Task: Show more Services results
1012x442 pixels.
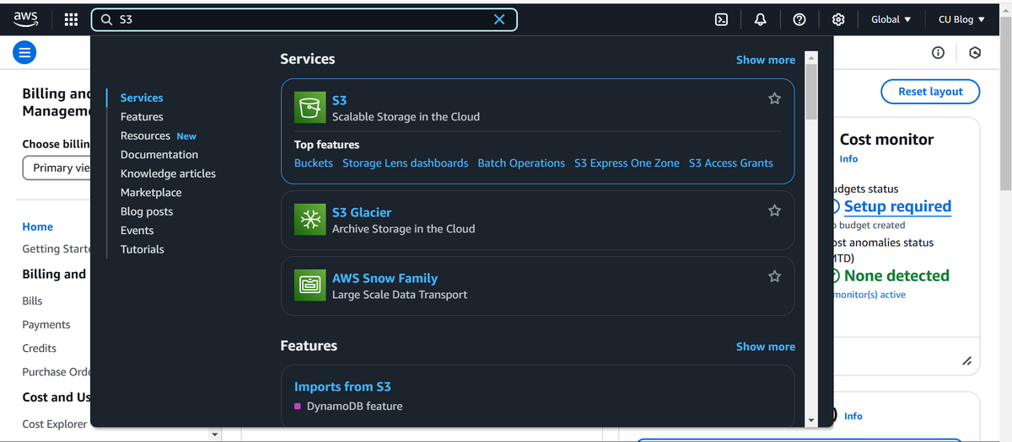Action: 766,60
